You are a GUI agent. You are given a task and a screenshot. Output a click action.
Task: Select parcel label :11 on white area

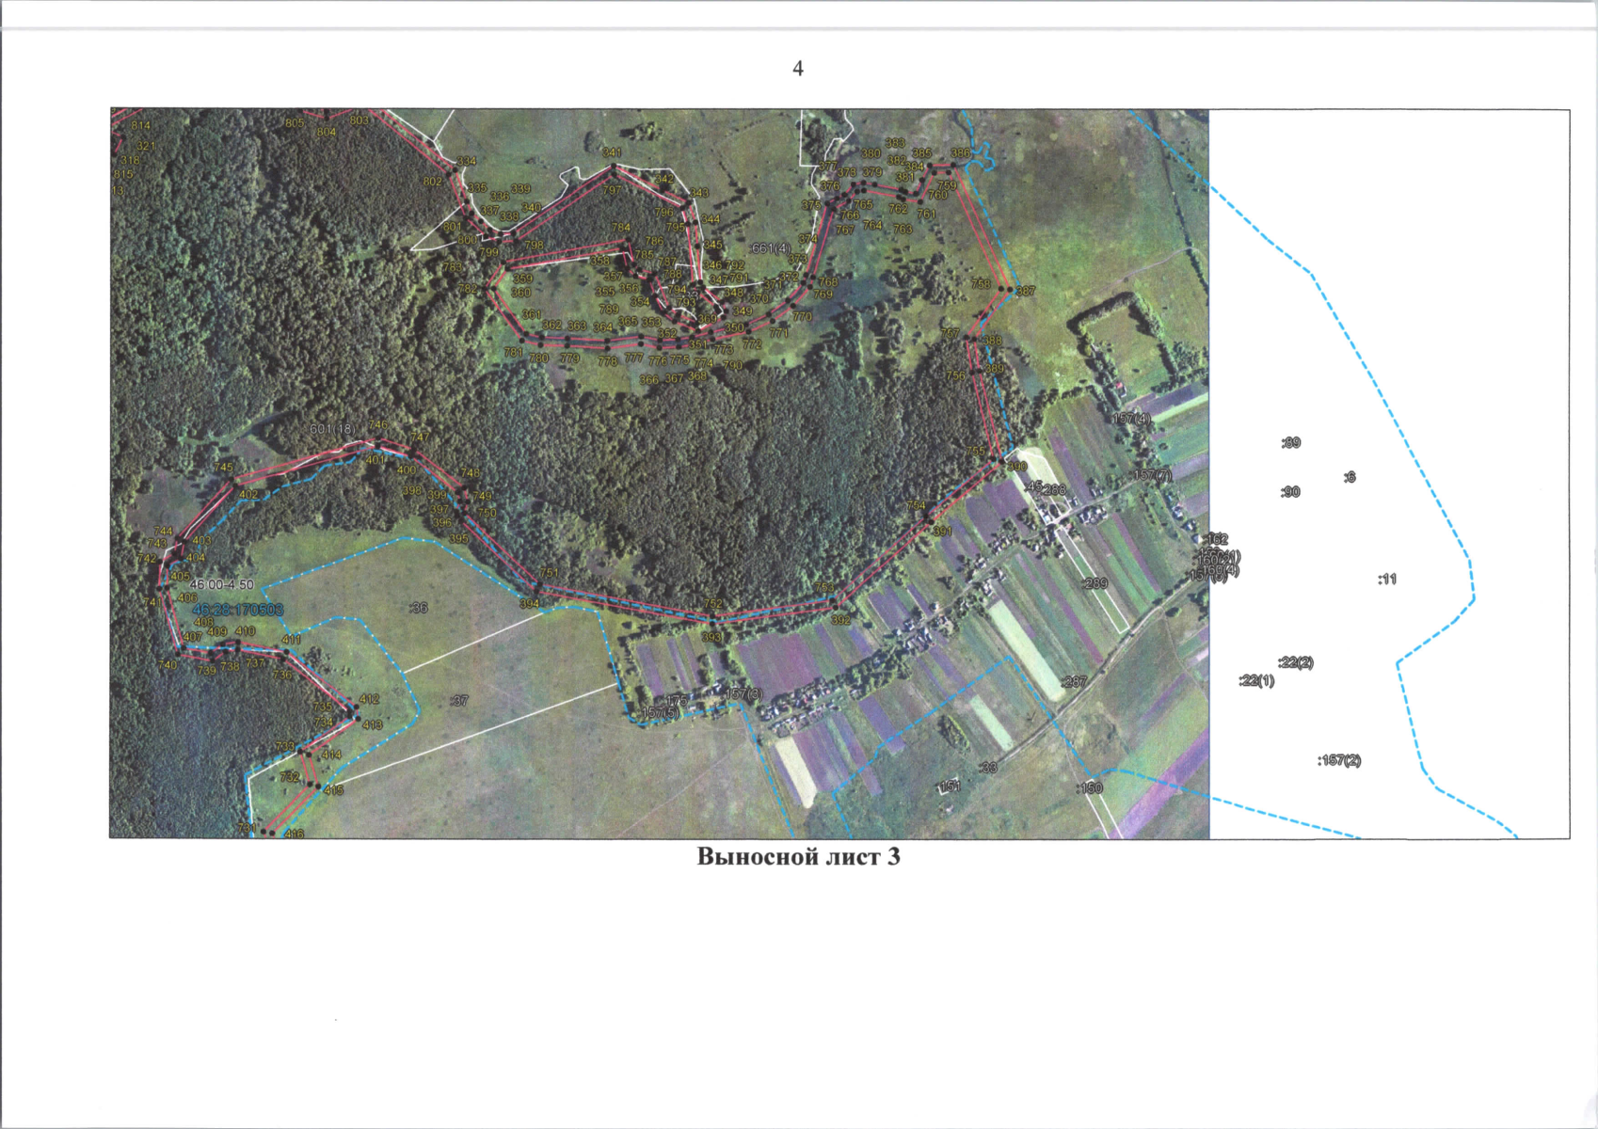click(1387, 580)
